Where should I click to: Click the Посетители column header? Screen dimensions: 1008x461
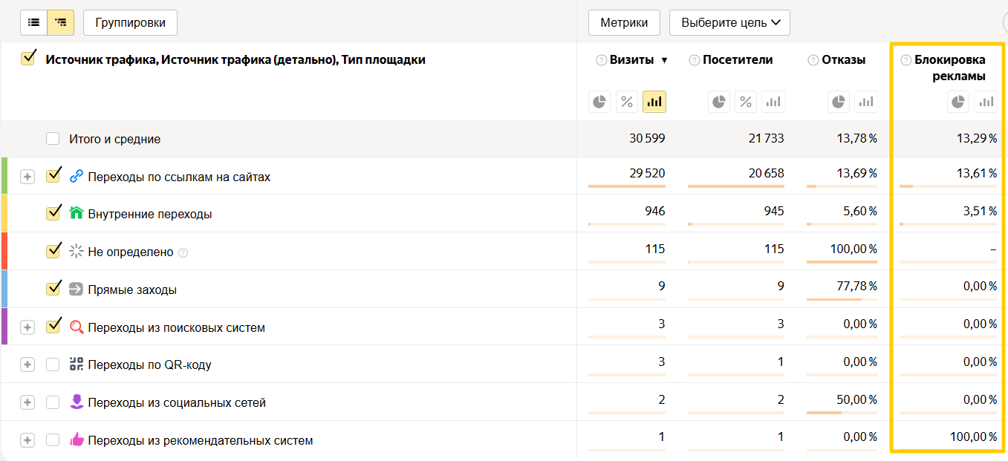pyautogui.click(x=738, y=60)
